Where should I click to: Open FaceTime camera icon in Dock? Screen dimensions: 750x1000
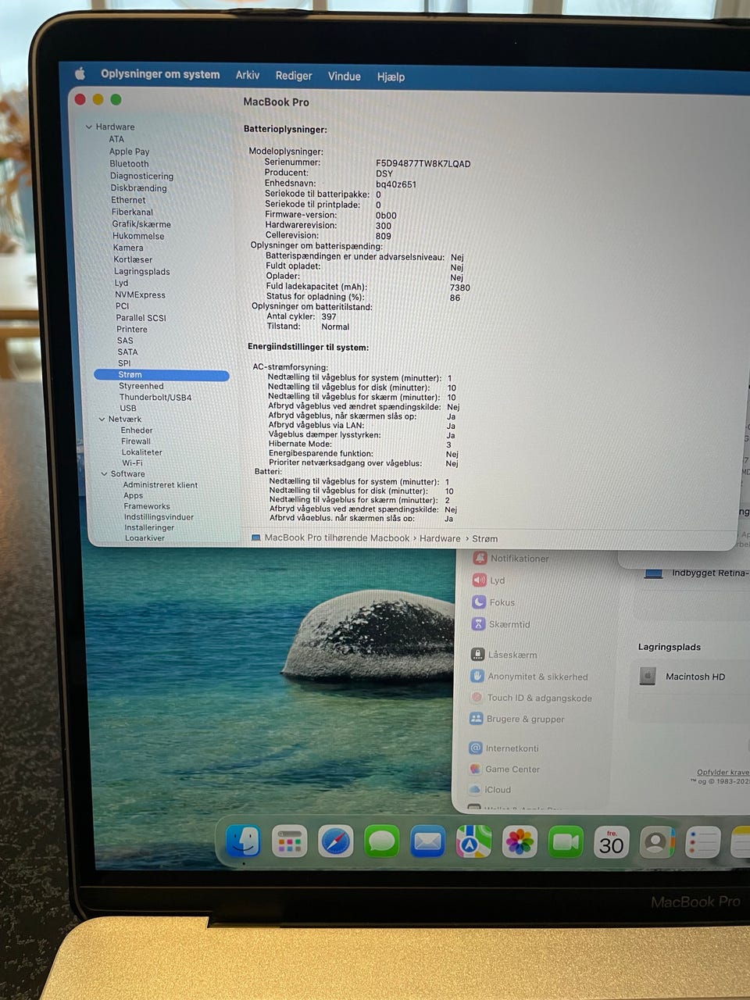(566, 841)
